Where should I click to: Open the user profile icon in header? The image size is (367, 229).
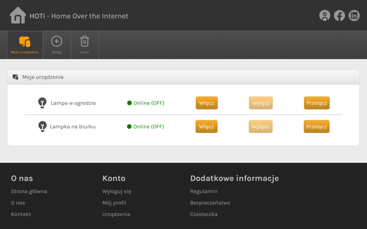click(325, 15)
